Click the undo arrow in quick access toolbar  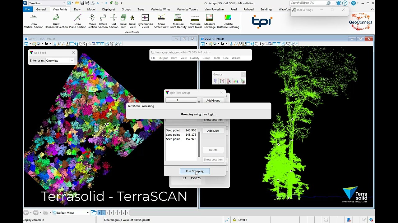click(x=98, y=3)
